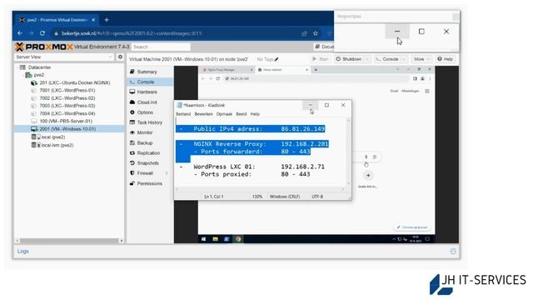Open the Monitor page
This screenshot has width=533, height=300.
(x=145, y=132)
